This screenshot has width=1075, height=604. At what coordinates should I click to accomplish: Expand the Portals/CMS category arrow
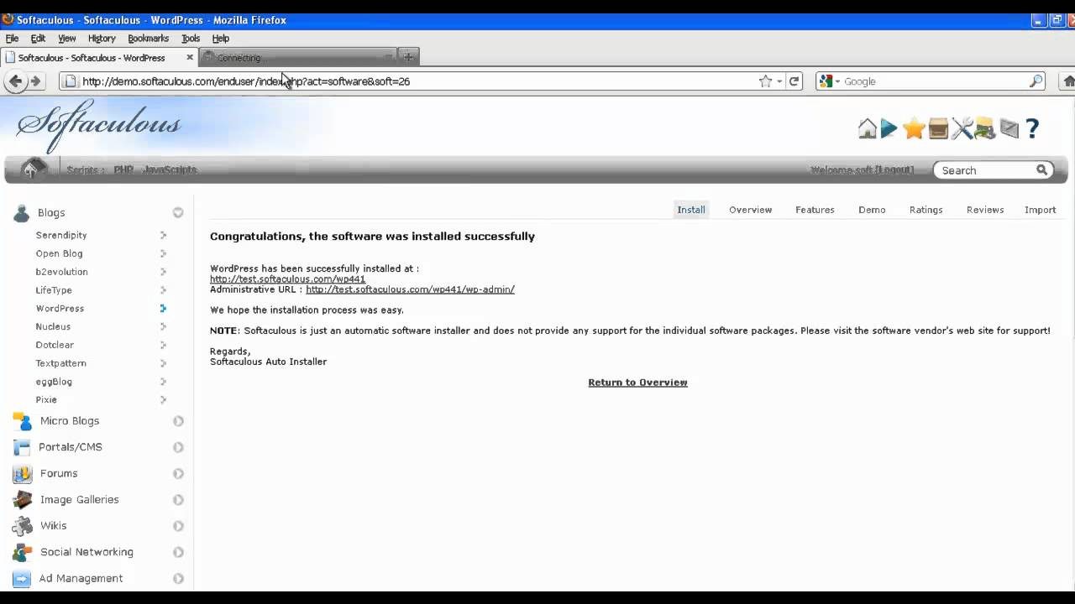[x=178, y=447]
